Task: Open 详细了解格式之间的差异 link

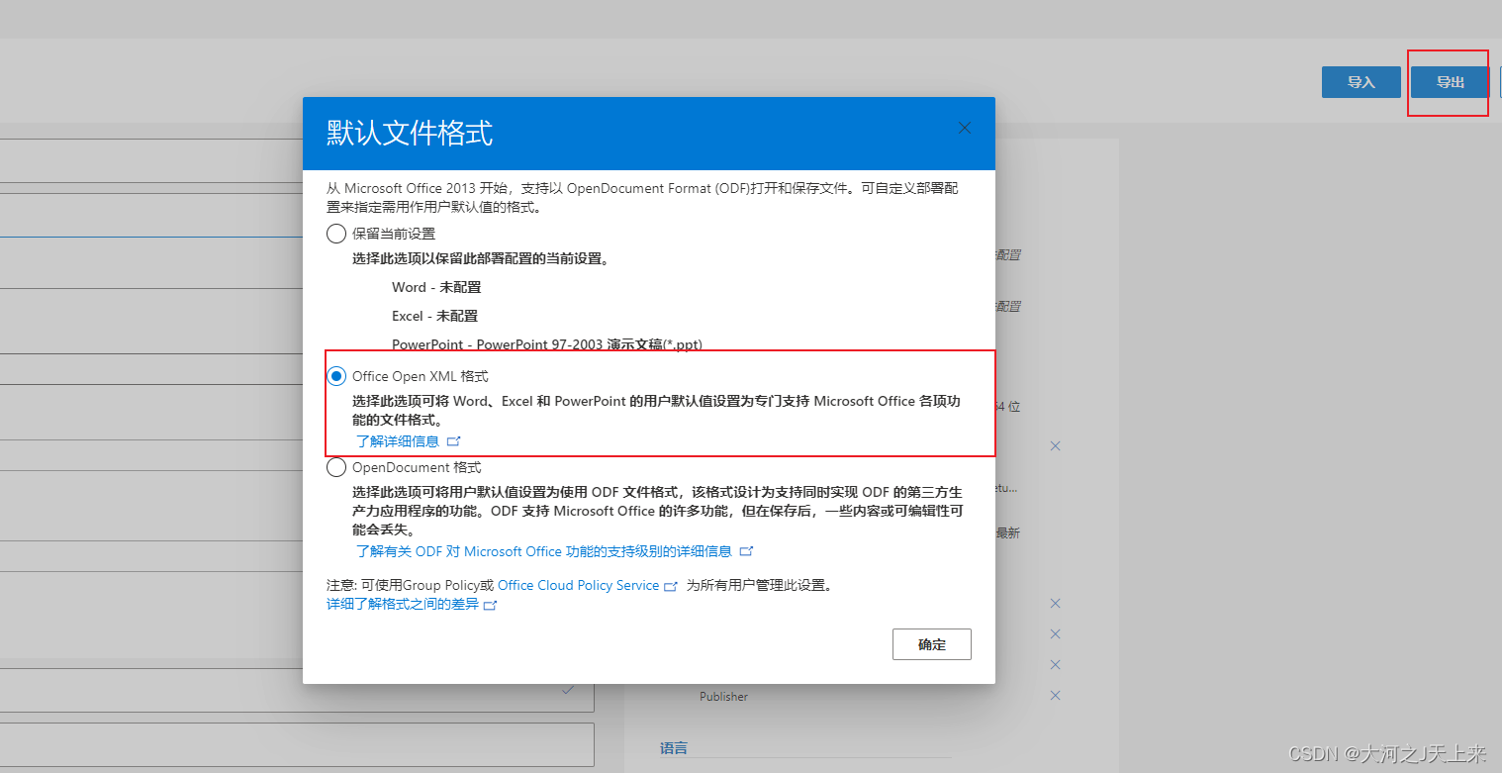Action: 411,604
